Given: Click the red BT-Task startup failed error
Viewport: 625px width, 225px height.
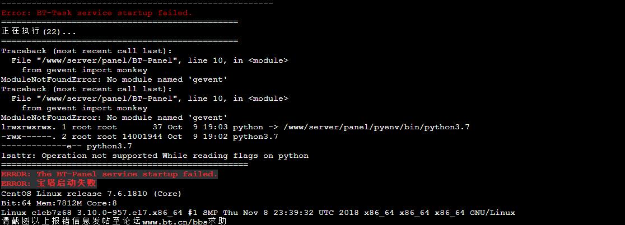Looking at the screenshot, I should pyautogui.click(x=96, y=13).
